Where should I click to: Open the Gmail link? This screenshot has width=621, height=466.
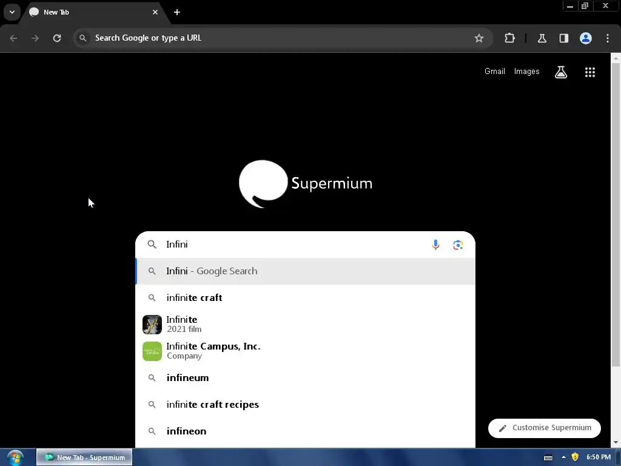click(495, 72)
